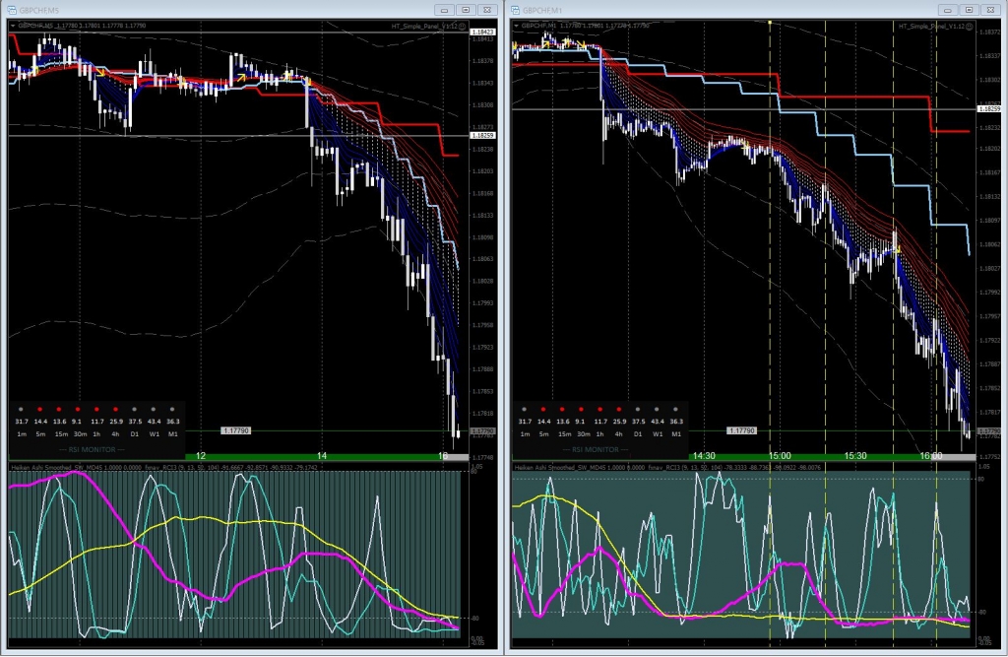Click the 1.18423 price tag on M5 price scale
The width and height of the screenshot is (1008, 657).
pyautogui.click(x=482, y=33)
